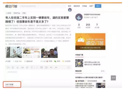Click the 手机版下载 section heading

tap(79, 55)
